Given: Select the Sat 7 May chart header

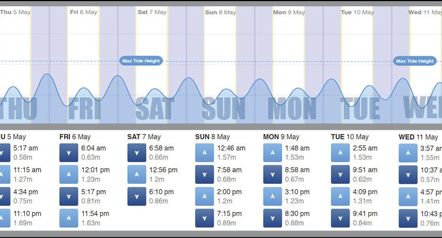Looking at the screenshot, I should tap(152, 12).
